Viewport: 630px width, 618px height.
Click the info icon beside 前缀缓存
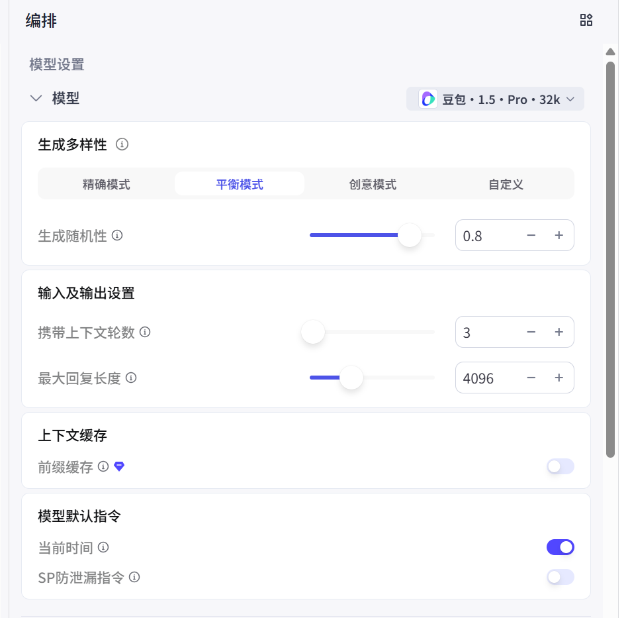[x=103, y=466]
